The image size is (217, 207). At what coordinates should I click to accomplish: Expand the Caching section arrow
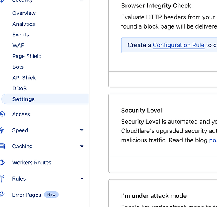tap(82, 146)
